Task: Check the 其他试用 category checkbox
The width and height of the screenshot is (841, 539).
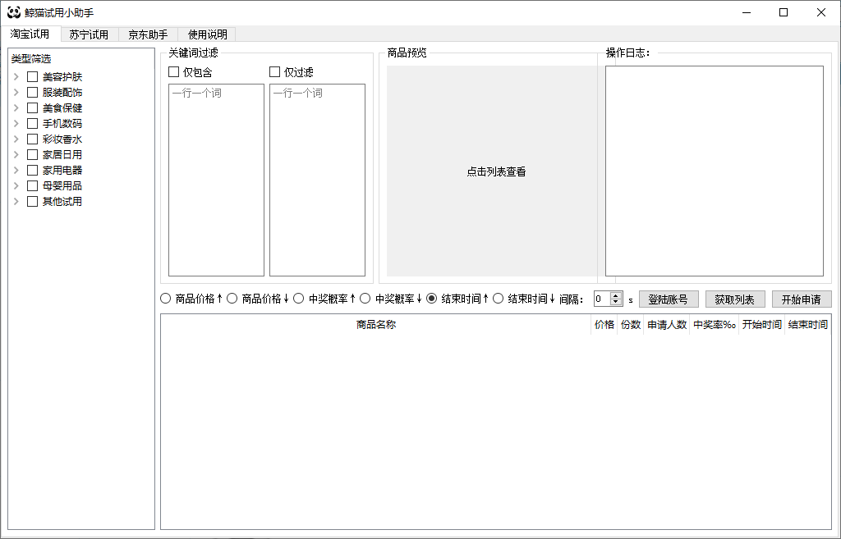Action: point(32,202)
